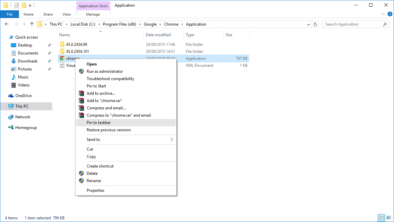
Task: Click New folder quick access toolbar icon
Action: [24, 5]
